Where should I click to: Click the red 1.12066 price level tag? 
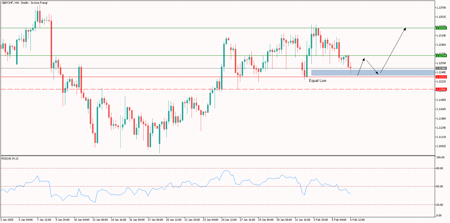pos(441,89)
